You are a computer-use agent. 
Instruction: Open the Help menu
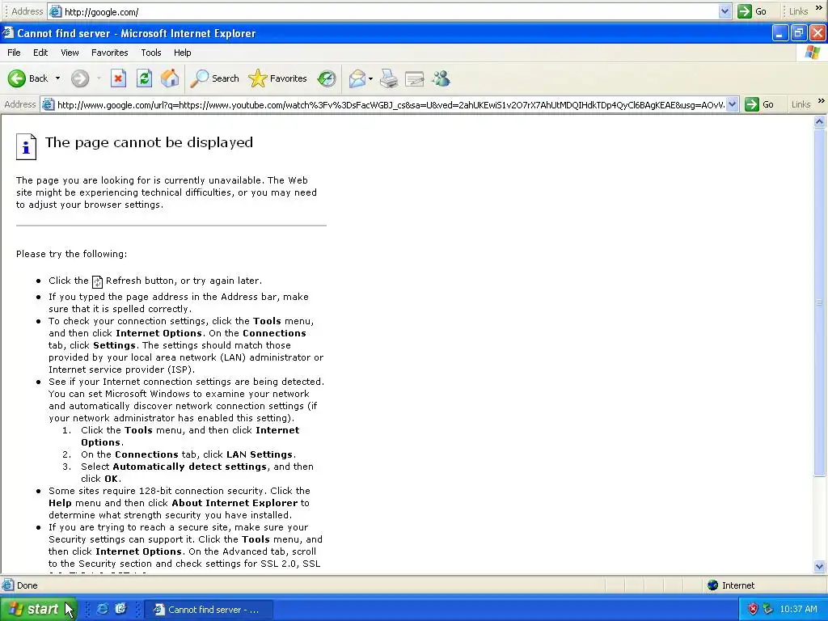(x=183, y=53)
